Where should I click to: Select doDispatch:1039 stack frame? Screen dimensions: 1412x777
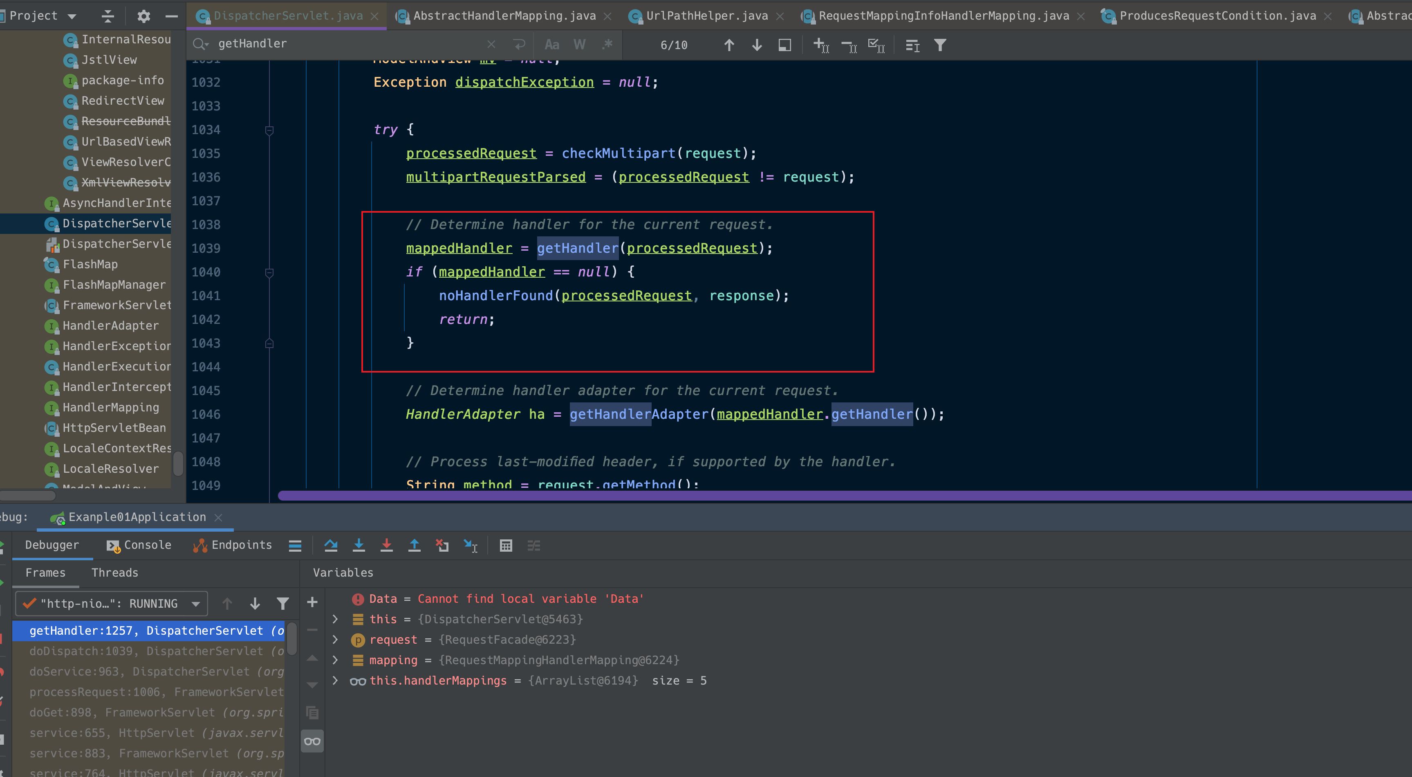coord(156,651)
